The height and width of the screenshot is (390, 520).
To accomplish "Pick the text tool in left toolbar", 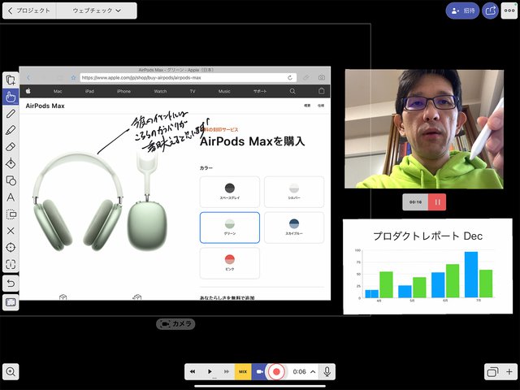I will (x=11, y=197).
